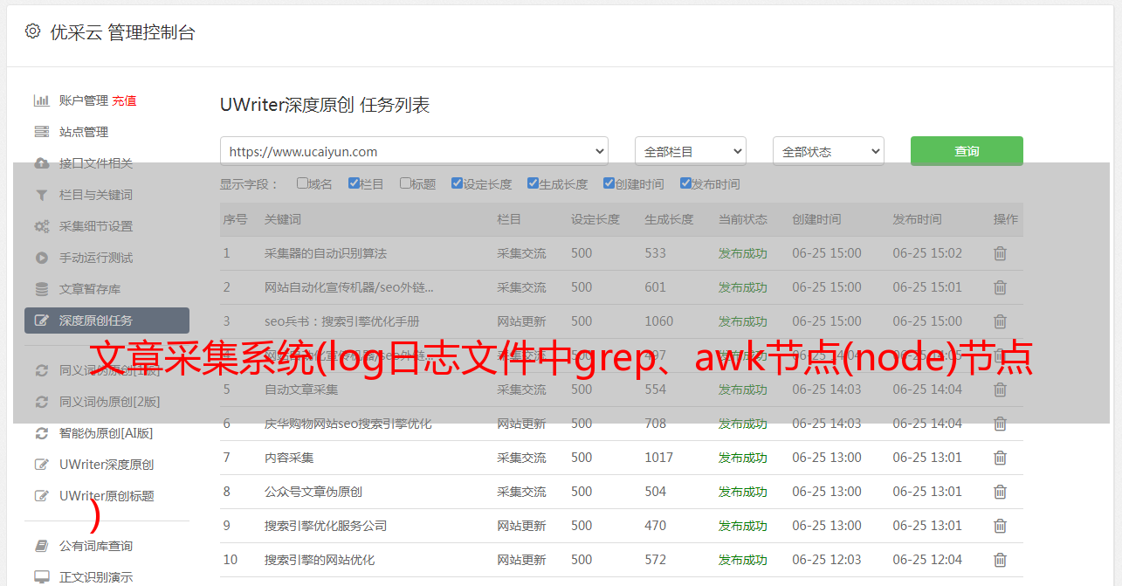Screen dimensions: 1122x586
Task: Click the server icon next to 站点管理
Action: pos(41,132)
